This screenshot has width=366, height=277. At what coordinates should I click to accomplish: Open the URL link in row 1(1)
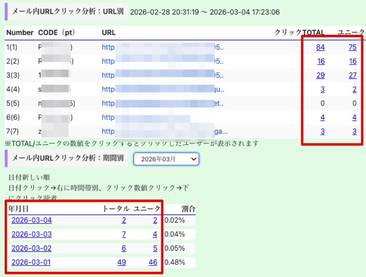pos(163,47)
